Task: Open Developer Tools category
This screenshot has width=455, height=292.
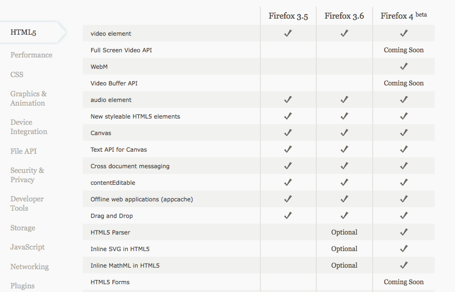Action: [27, 203]
